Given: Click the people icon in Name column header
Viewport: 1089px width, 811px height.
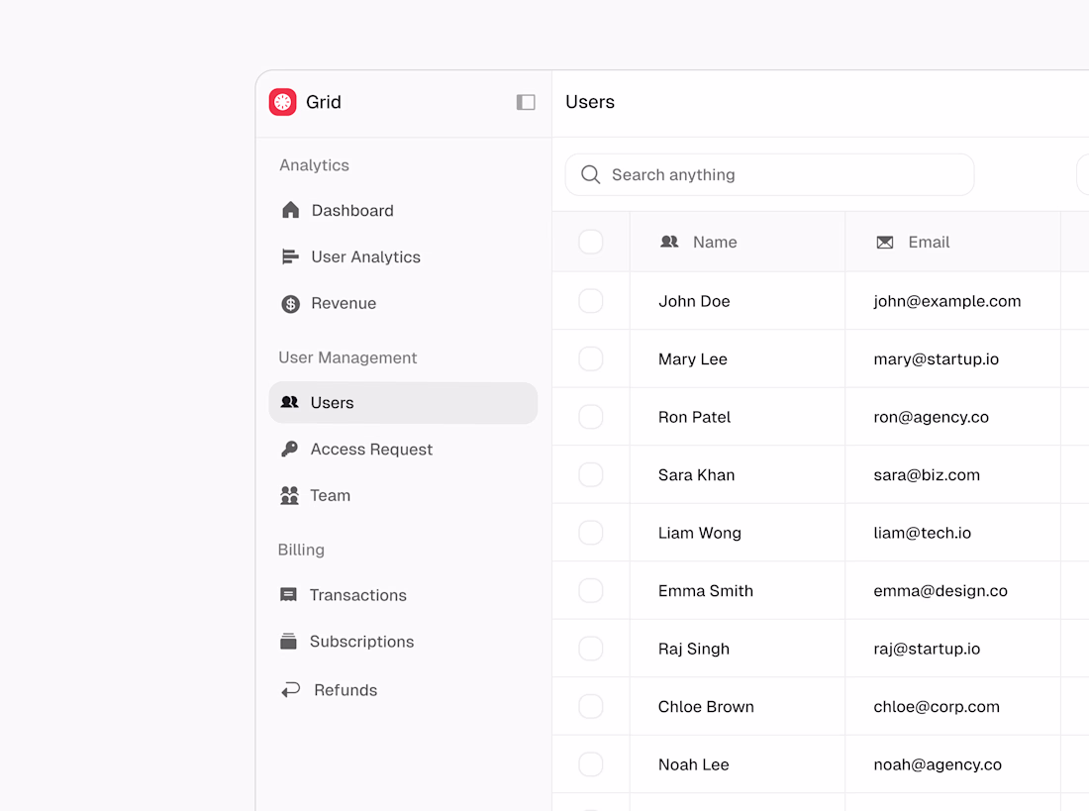Looking at the screenshot, I should [x=669, y=242].
